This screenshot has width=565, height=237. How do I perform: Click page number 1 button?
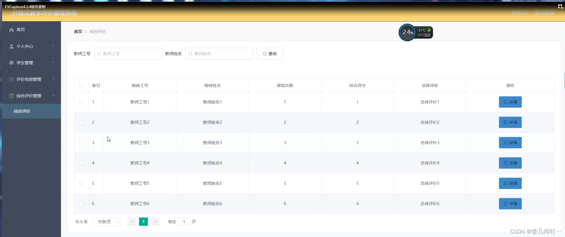(x=143, y=222)
